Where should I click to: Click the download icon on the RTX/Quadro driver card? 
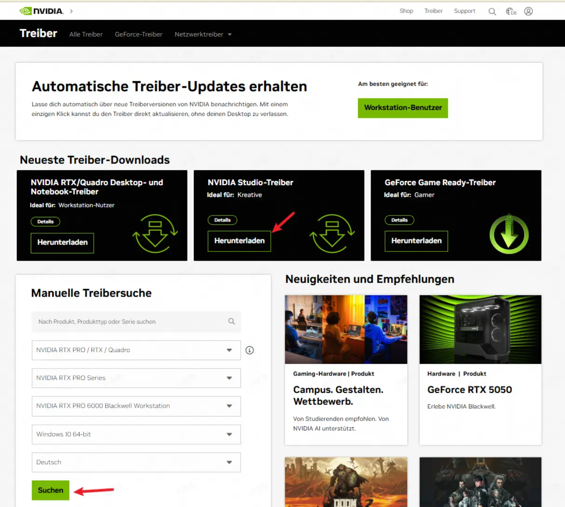pos(155,233)
